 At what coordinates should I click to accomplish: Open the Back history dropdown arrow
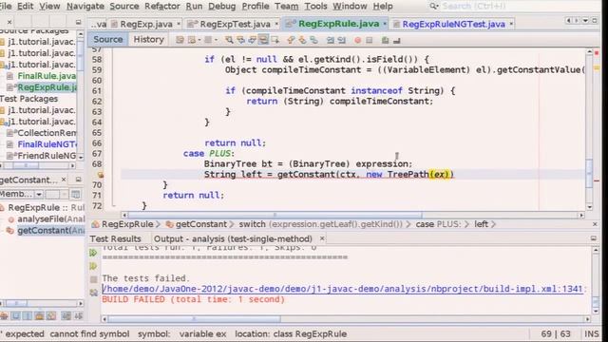click(x=199, y=40)
